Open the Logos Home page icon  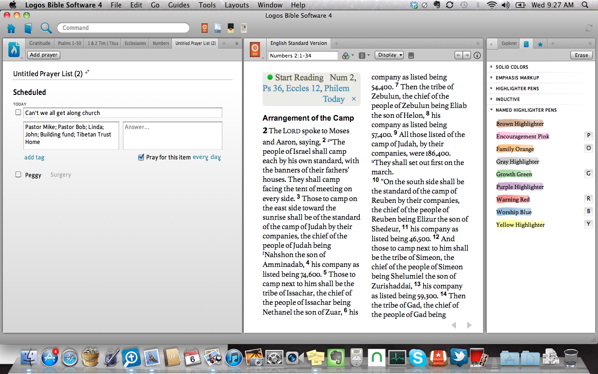point(11,28)
